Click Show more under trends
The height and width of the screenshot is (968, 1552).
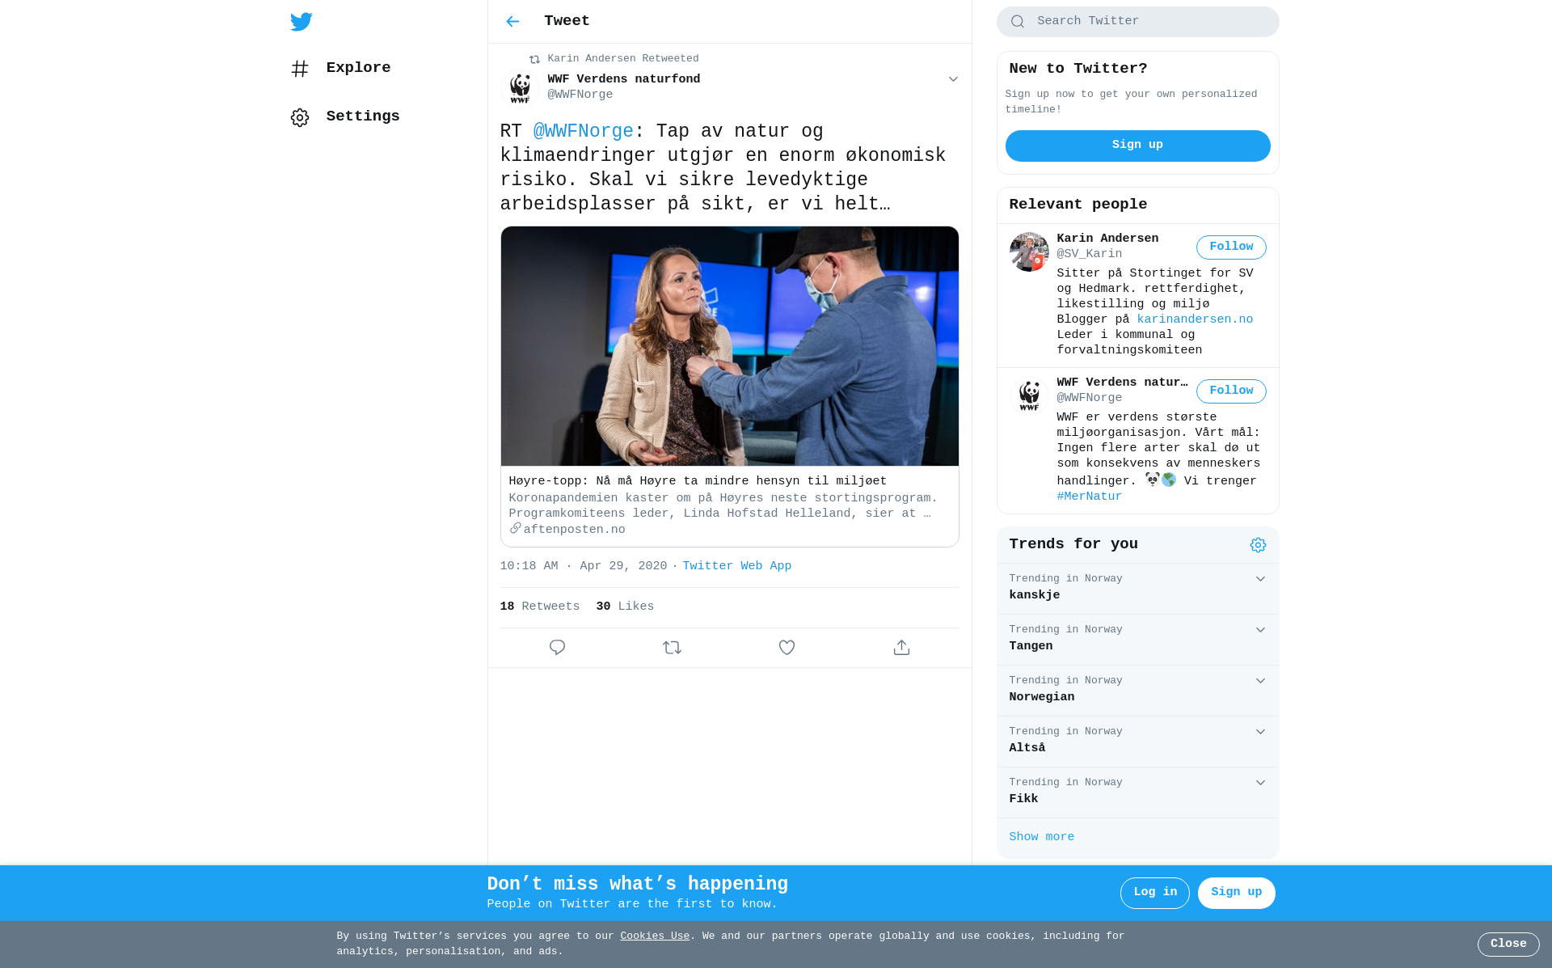(x=1041, y=837)
